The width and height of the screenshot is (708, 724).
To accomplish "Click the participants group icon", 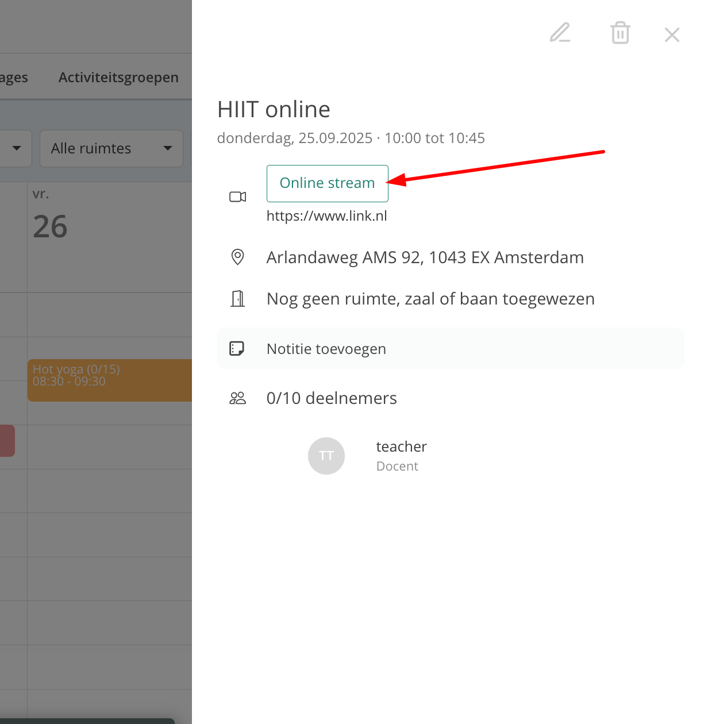I will (x=237, y=398).
